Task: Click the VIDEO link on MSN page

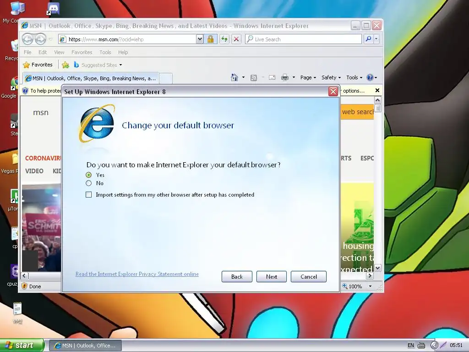Action: pyautogui.click(x=34, y=171)
